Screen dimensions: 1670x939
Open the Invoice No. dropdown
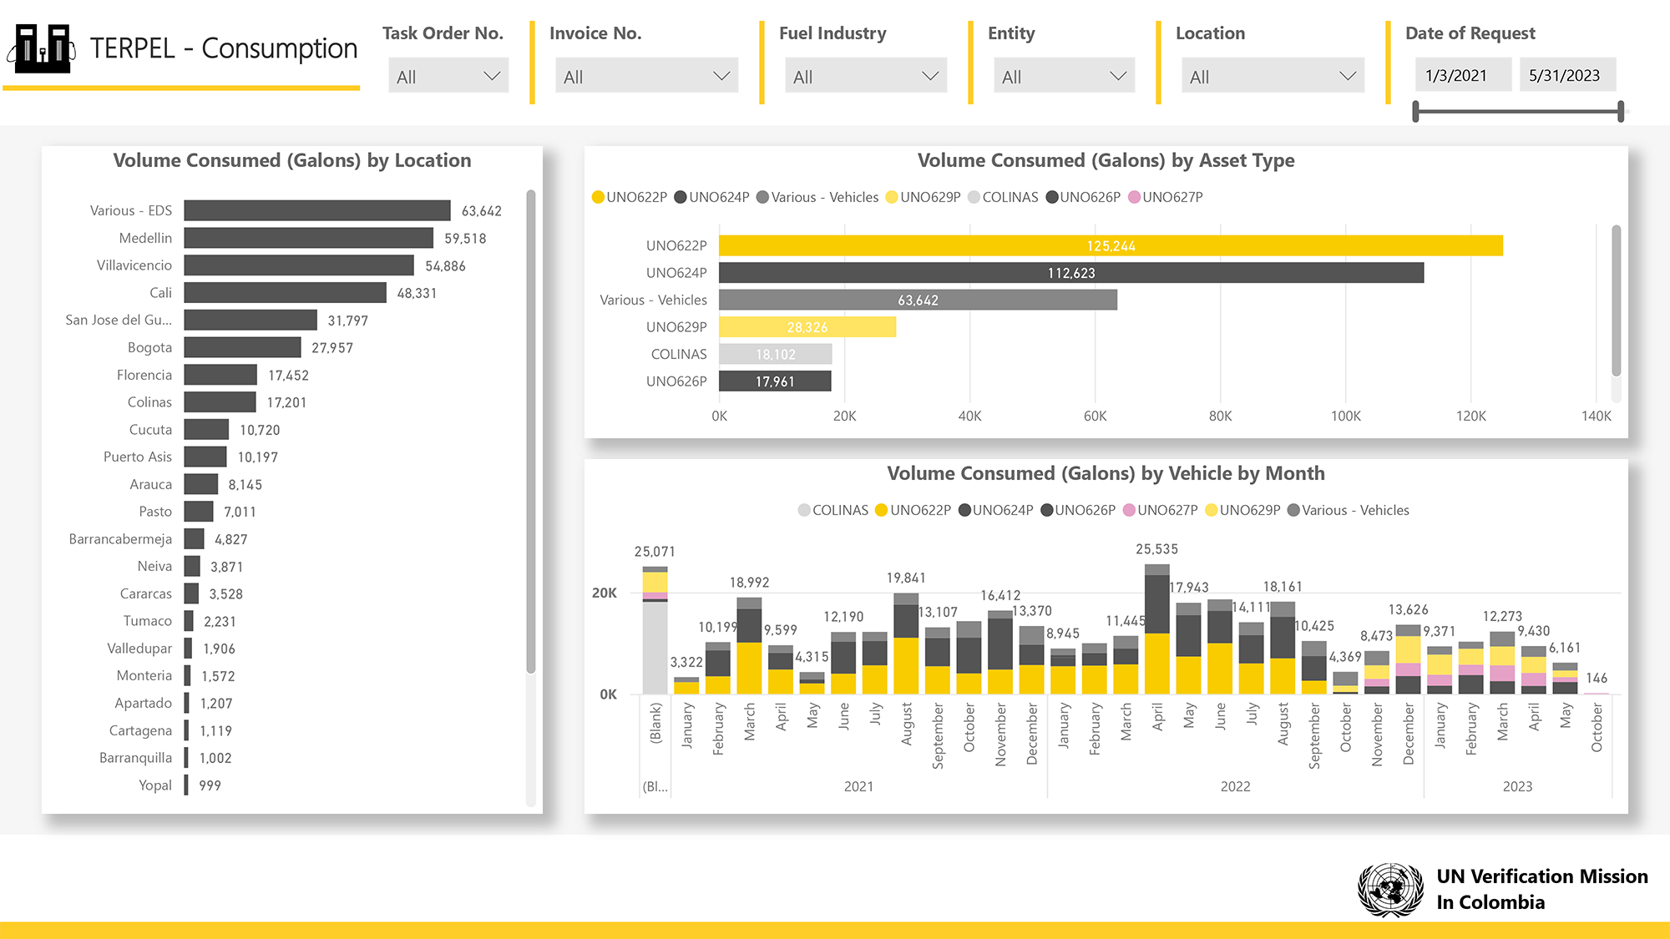[x=647, y=76]
